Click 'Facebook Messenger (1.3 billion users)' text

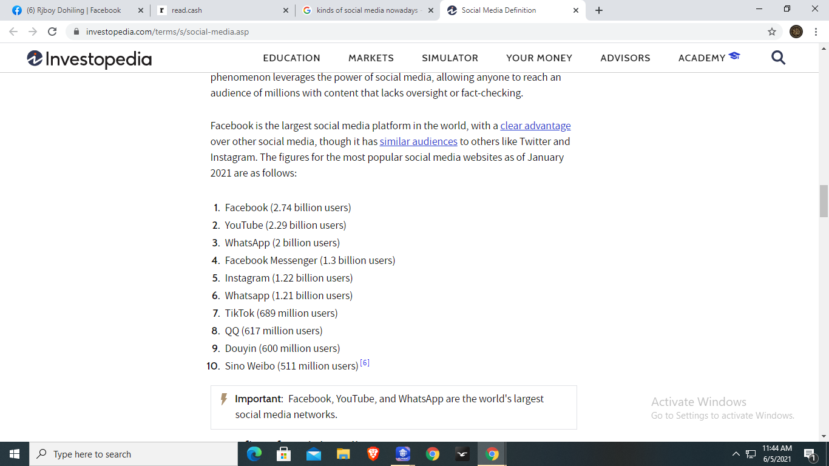click(310, 260)
